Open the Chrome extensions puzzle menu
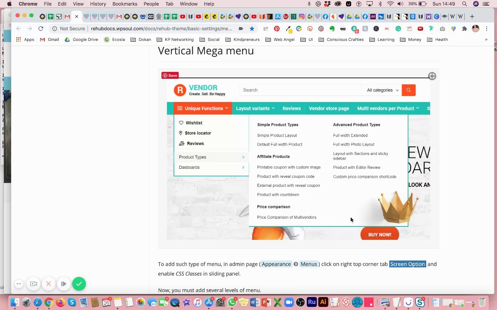The height and width of the screenshot is (310, 497). [464, 29]
